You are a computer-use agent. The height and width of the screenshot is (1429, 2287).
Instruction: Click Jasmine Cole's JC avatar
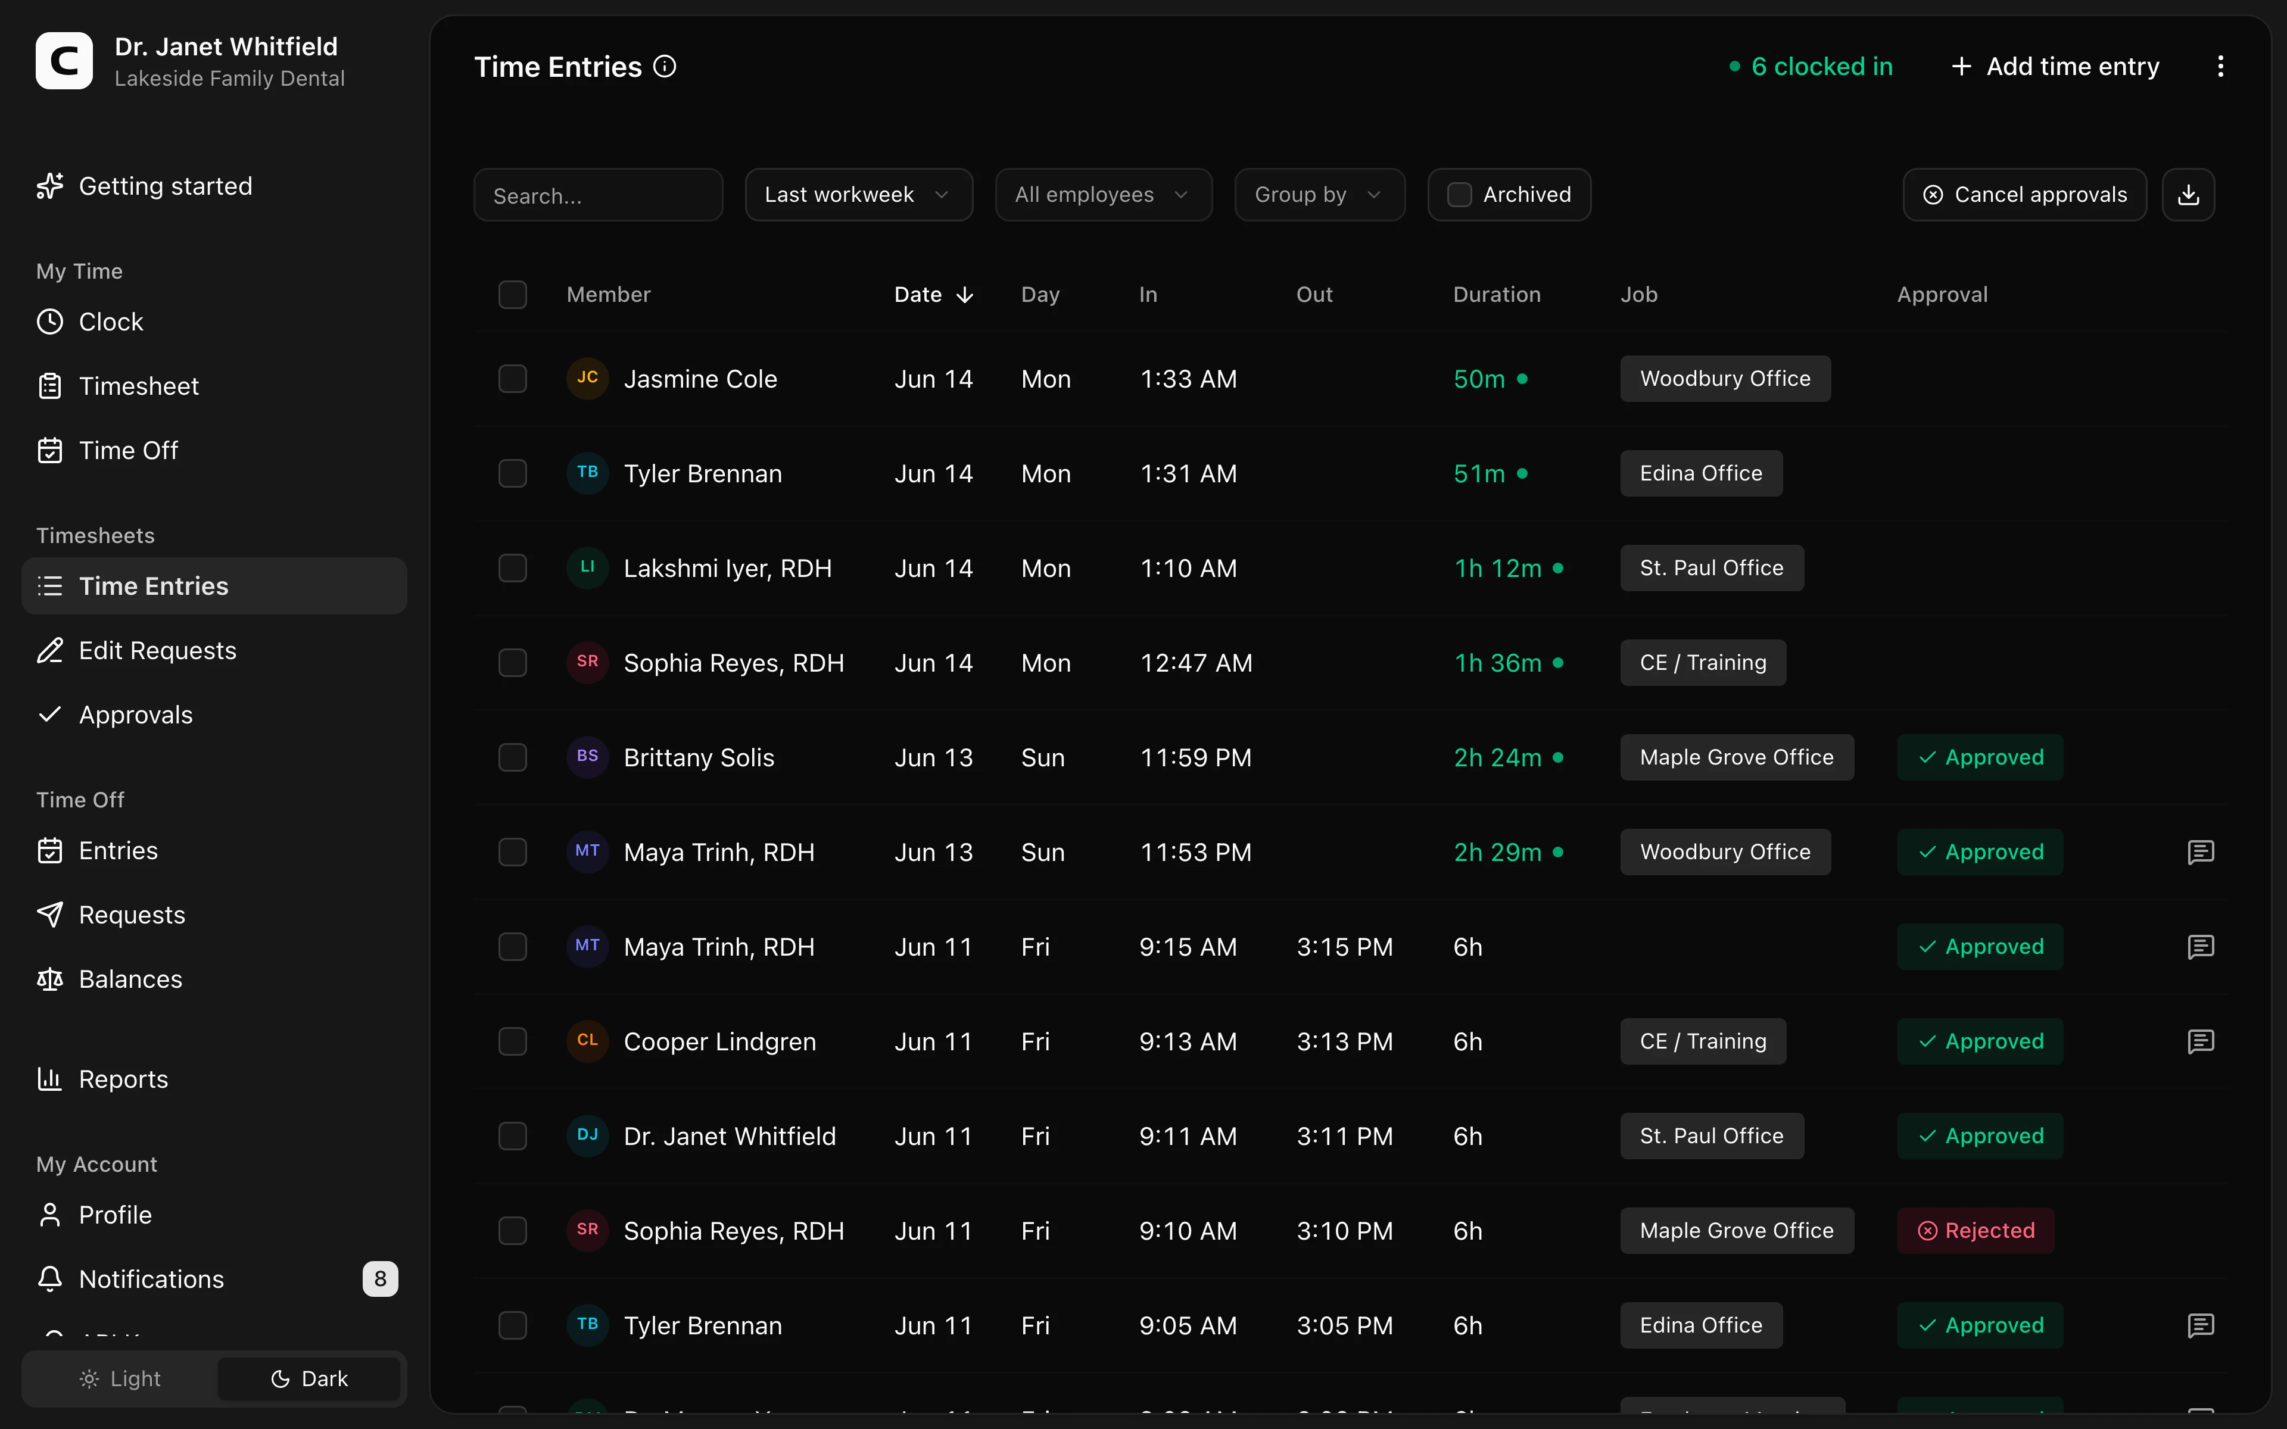tap(588, 378)
